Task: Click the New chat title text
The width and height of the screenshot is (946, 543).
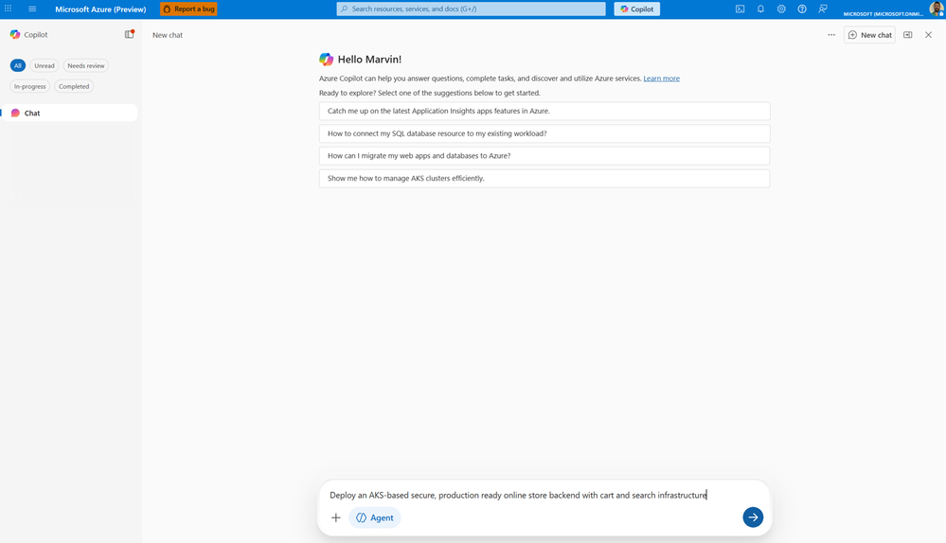Action: tap(168, 35)
